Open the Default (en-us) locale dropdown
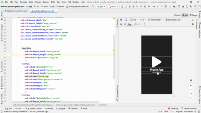Viewport: 201px width, 113px height. coord(174,20)
